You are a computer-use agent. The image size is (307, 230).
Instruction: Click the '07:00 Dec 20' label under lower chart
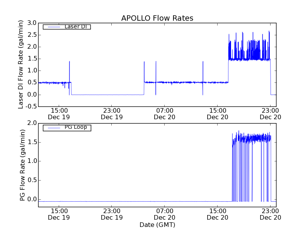[165, 214]
